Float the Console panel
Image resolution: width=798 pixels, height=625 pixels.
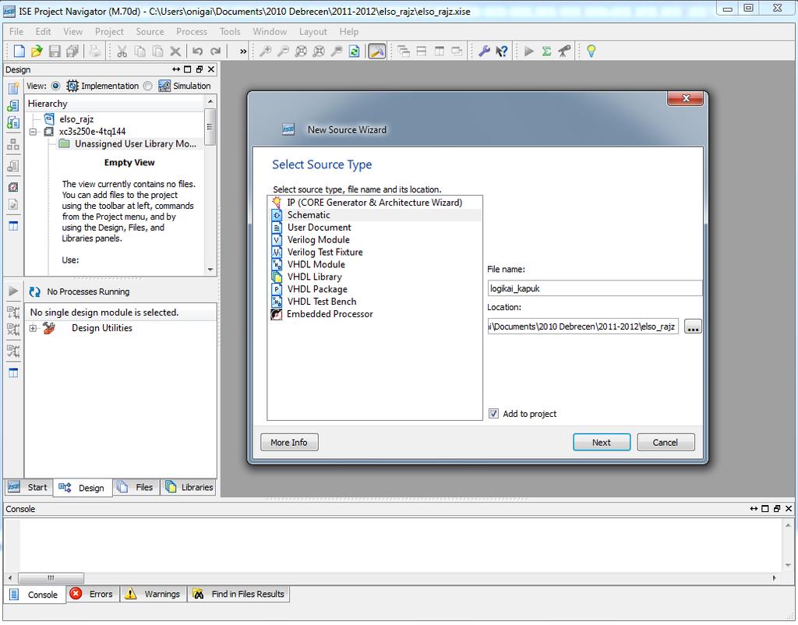(777, 509)
